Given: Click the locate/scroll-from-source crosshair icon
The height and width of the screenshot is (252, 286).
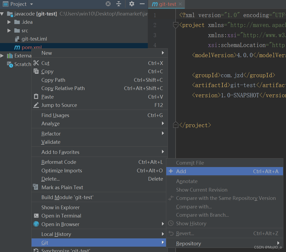Looking at the screenshot, I should tap(108, 4).
